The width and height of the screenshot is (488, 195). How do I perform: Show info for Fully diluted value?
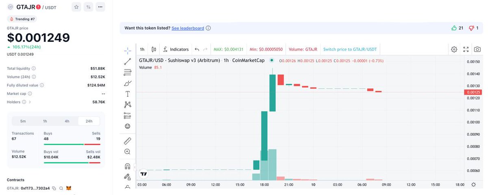click(42, 85)
